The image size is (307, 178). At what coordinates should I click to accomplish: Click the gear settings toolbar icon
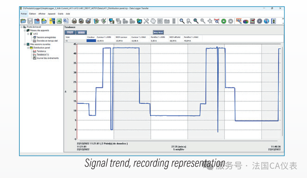(x=259, y=21)
